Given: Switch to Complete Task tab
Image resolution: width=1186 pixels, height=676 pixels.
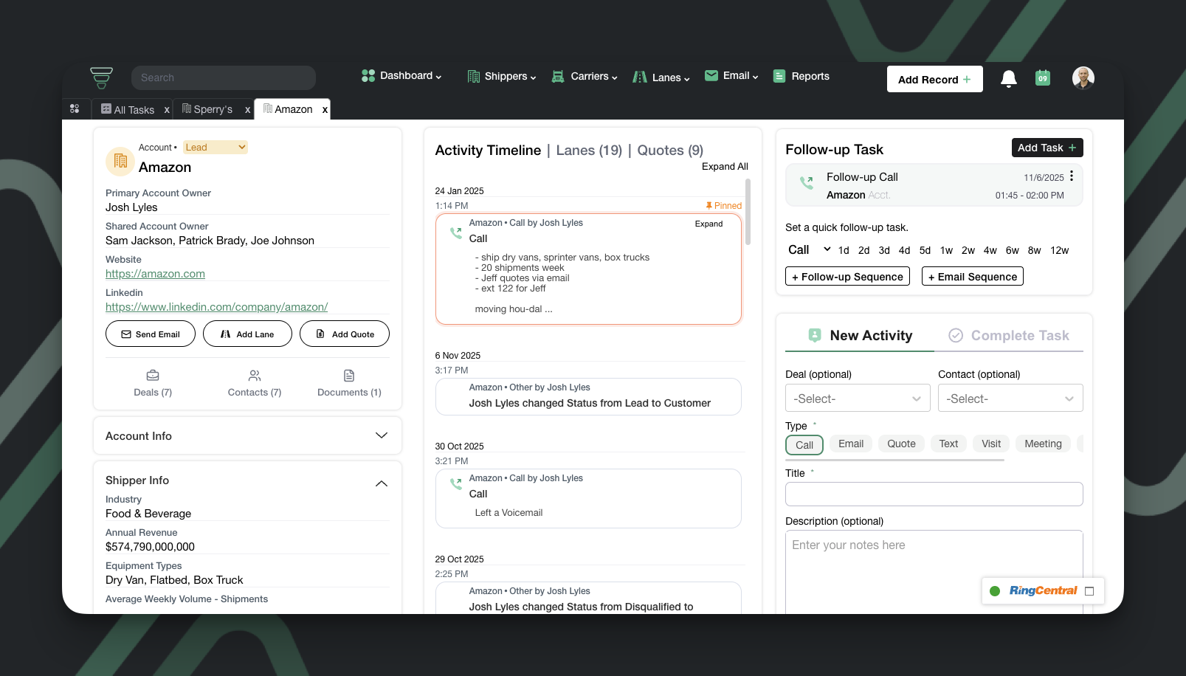Looking at the screenshot, I should pyautogui.click(x=1009, y=336).
